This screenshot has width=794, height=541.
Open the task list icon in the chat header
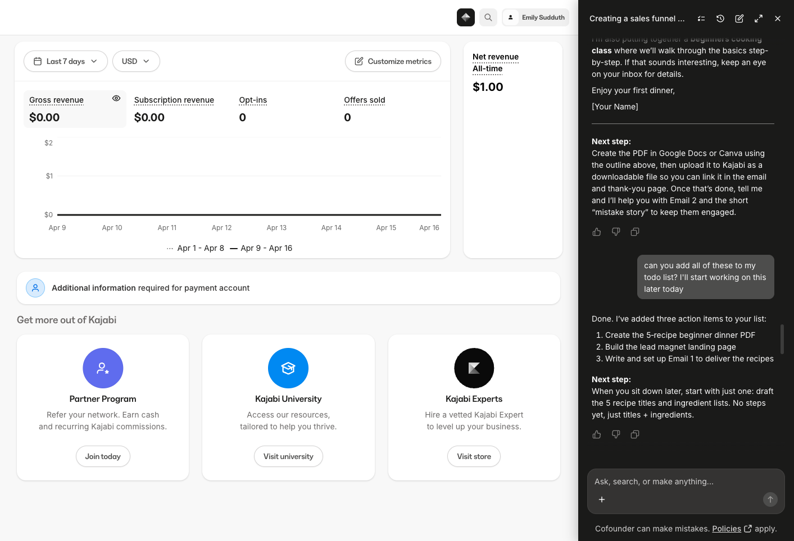click(x=701, y=19)
